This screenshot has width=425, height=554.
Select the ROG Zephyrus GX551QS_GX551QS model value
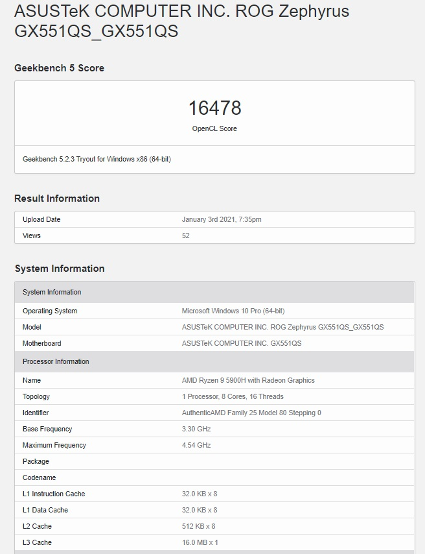[x=282, y=327]
